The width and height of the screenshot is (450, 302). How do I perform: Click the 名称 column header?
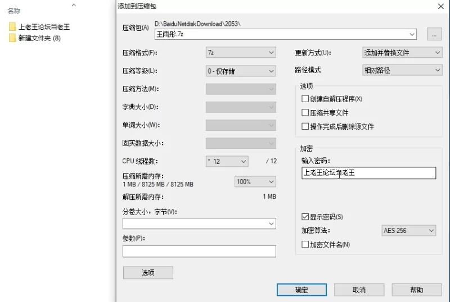[x=14, y=11]
